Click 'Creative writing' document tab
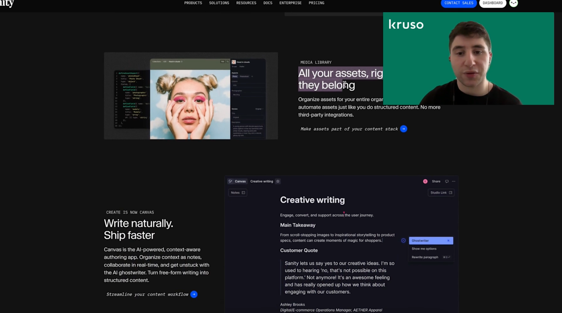This screenshot has width=562, height=313. pos(262,181)
